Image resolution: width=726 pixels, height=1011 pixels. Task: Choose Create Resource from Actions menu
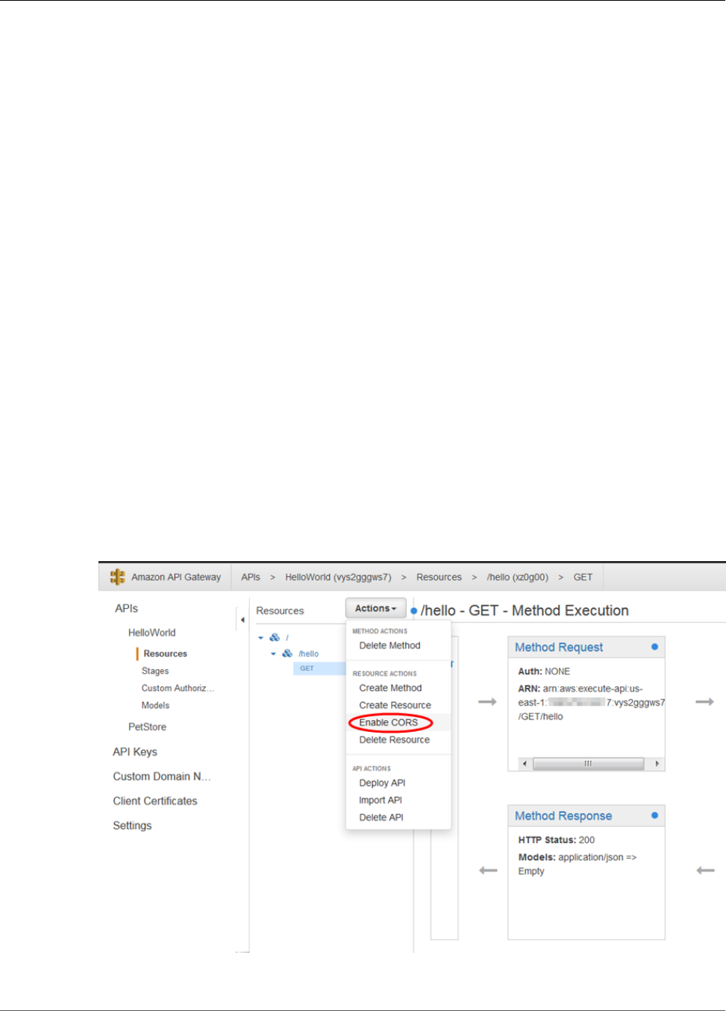(395, 705)
